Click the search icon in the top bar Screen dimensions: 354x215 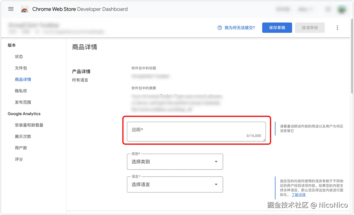pyautogui.click(x=328, y=9)
